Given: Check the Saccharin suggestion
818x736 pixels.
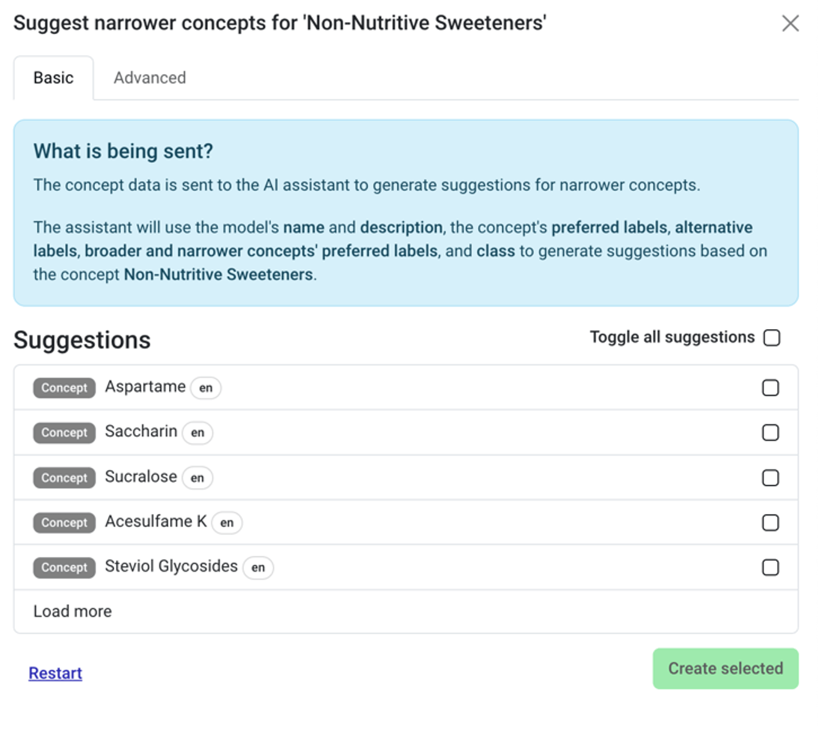Looking at the screenshot, I should click(x=771, y=433).
